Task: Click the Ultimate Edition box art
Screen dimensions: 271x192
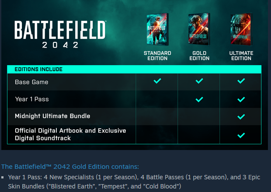Action: coord(241,29)
